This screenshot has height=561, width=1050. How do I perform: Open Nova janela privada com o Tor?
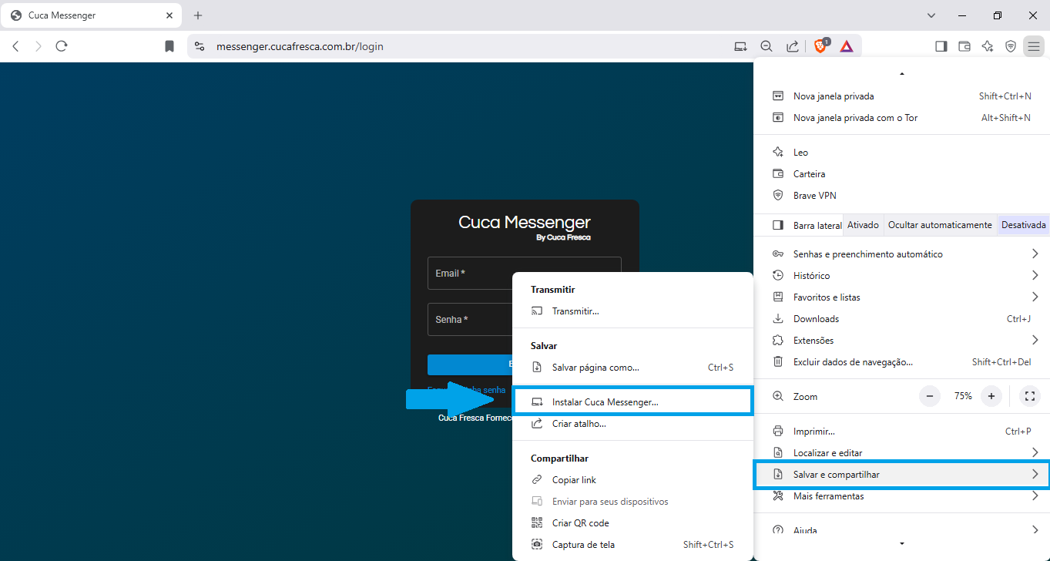(x=901, y=118)
